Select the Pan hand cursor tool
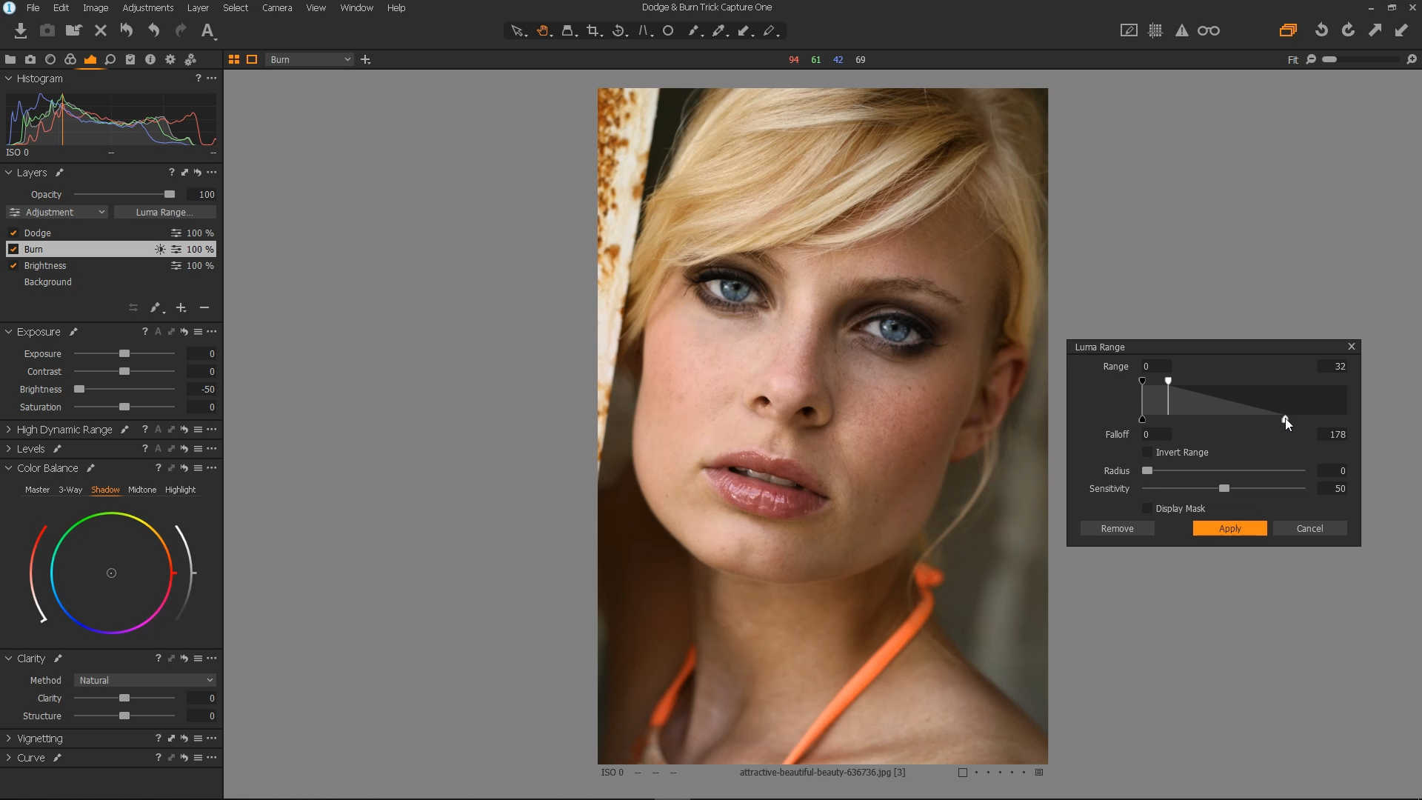 543,30
